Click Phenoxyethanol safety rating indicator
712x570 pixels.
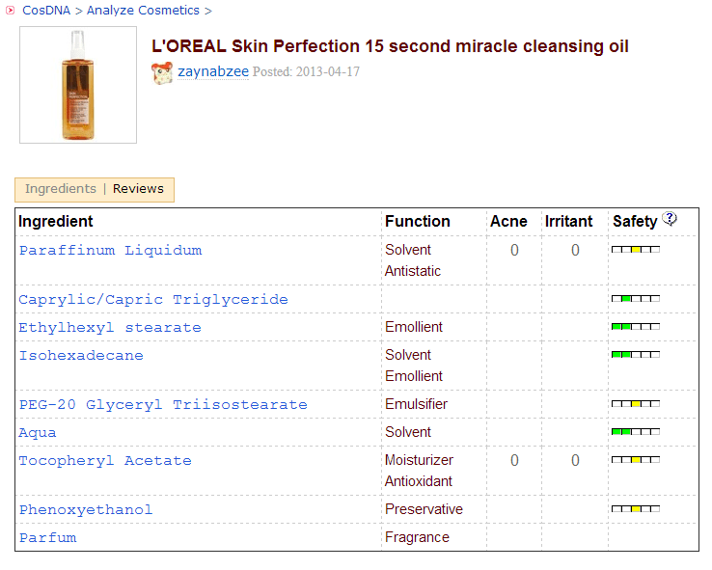pyautogui.click(x=636, y=508)
